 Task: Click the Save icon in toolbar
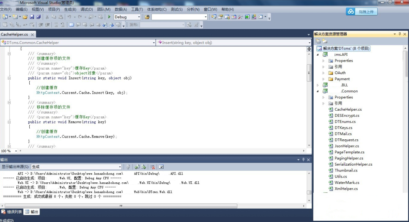(x=32, y=17)
